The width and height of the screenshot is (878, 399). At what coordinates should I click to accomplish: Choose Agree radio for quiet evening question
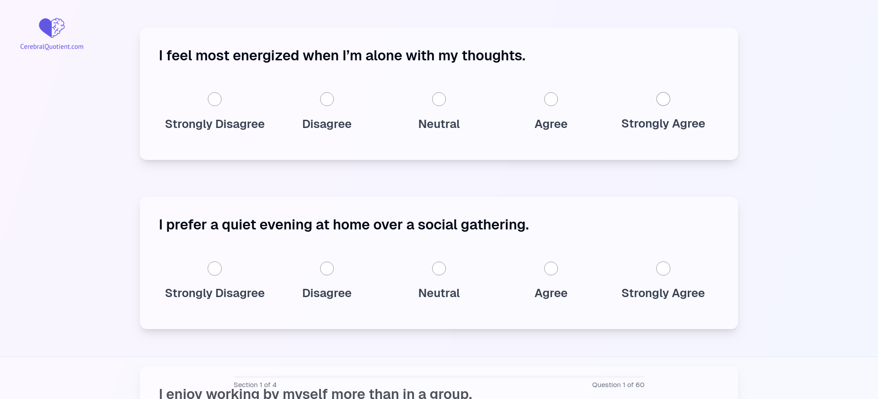point(551,268)
